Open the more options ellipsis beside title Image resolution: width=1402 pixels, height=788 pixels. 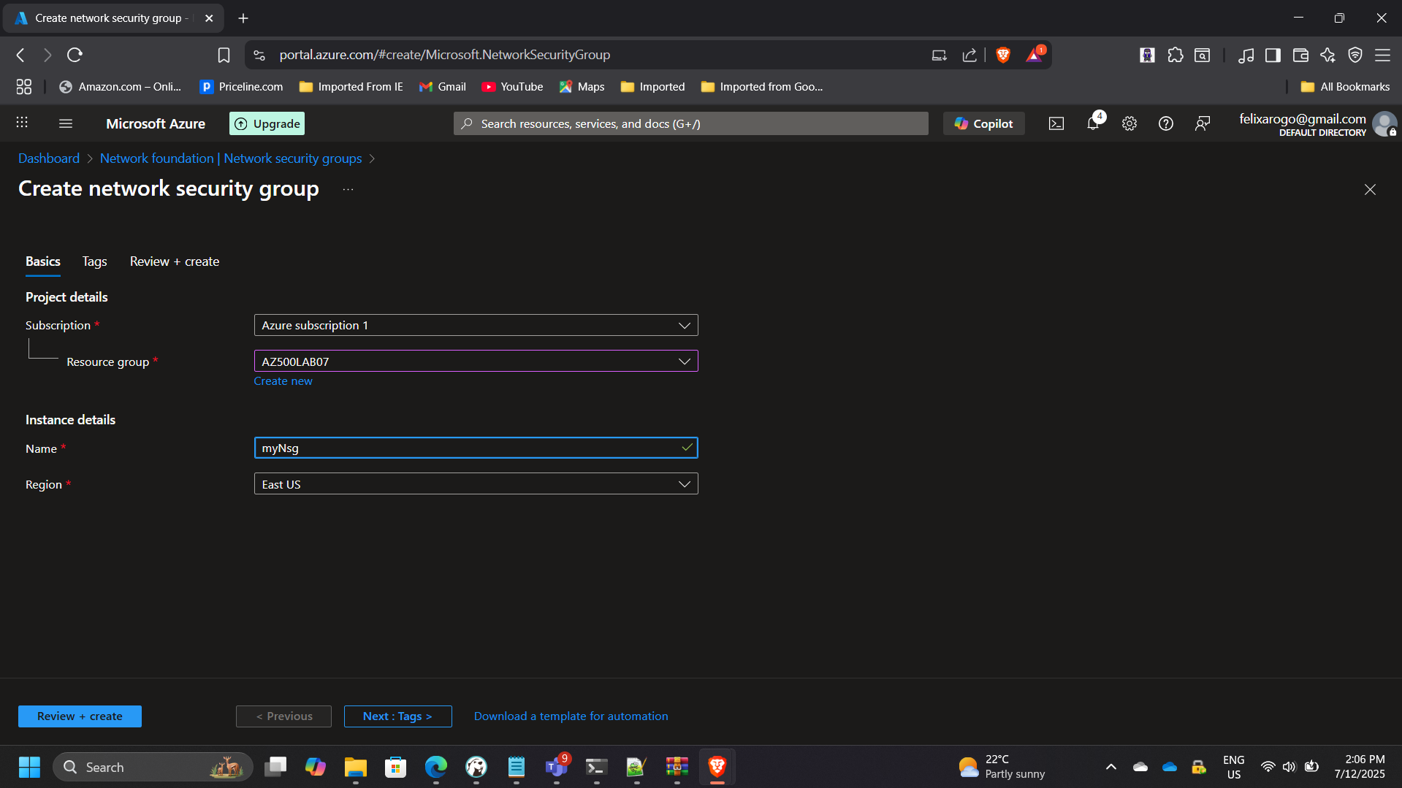click(x=348, y=189)
